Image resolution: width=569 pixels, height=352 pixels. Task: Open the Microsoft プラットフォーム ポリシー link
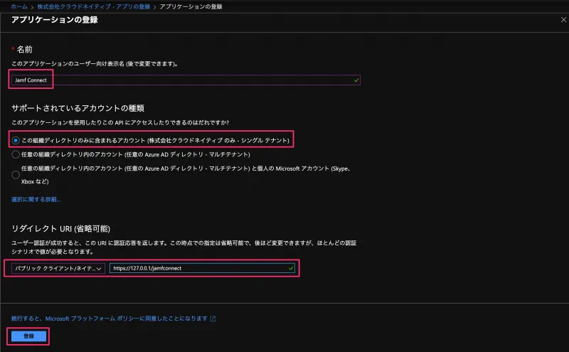click(110, 319)
